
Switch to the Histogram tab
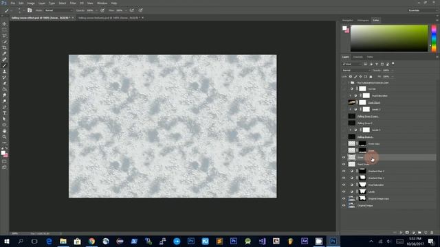point(363,20)
